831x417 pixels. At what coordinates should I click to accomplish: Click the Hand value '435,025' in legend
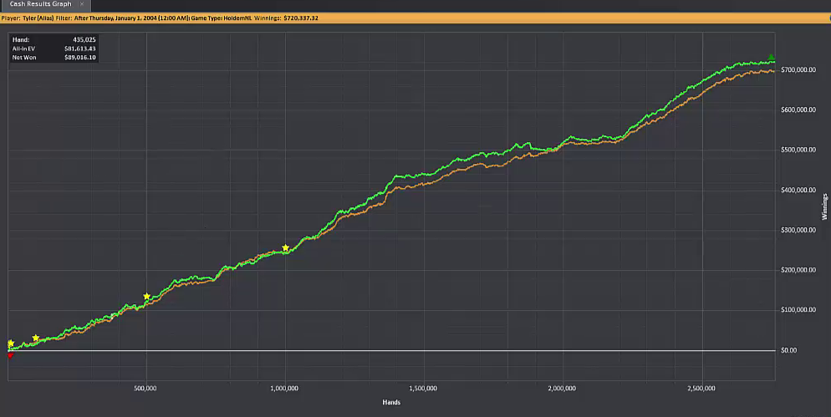[84, 40]
